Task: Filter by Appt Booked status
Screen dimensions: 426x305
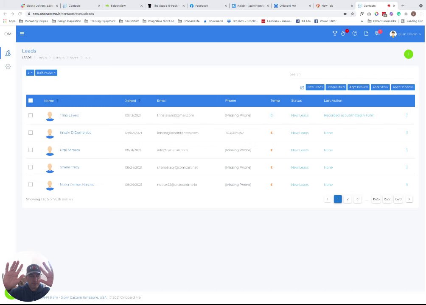Action: click(359, 87)
